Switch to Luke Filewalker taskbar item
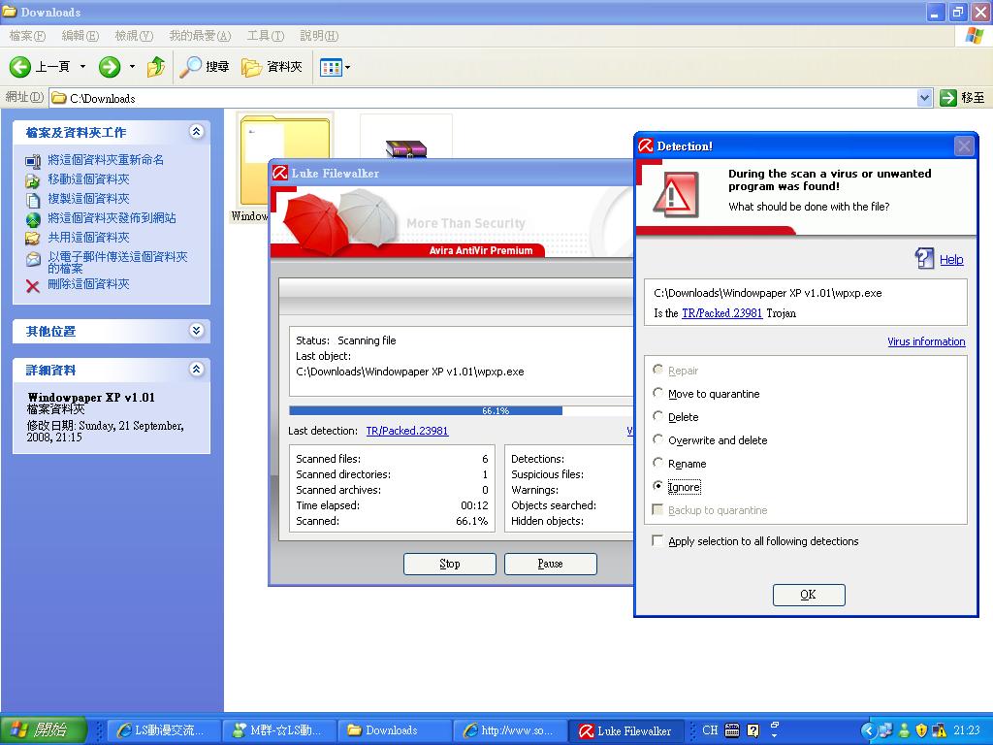The width and height of the screenshot is (993, 745). coord(626,730)
